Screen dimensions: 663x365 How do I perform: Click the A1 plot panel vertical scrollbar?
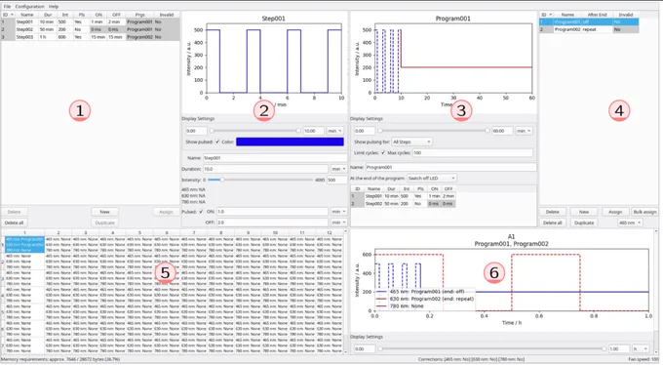point(656,292)
